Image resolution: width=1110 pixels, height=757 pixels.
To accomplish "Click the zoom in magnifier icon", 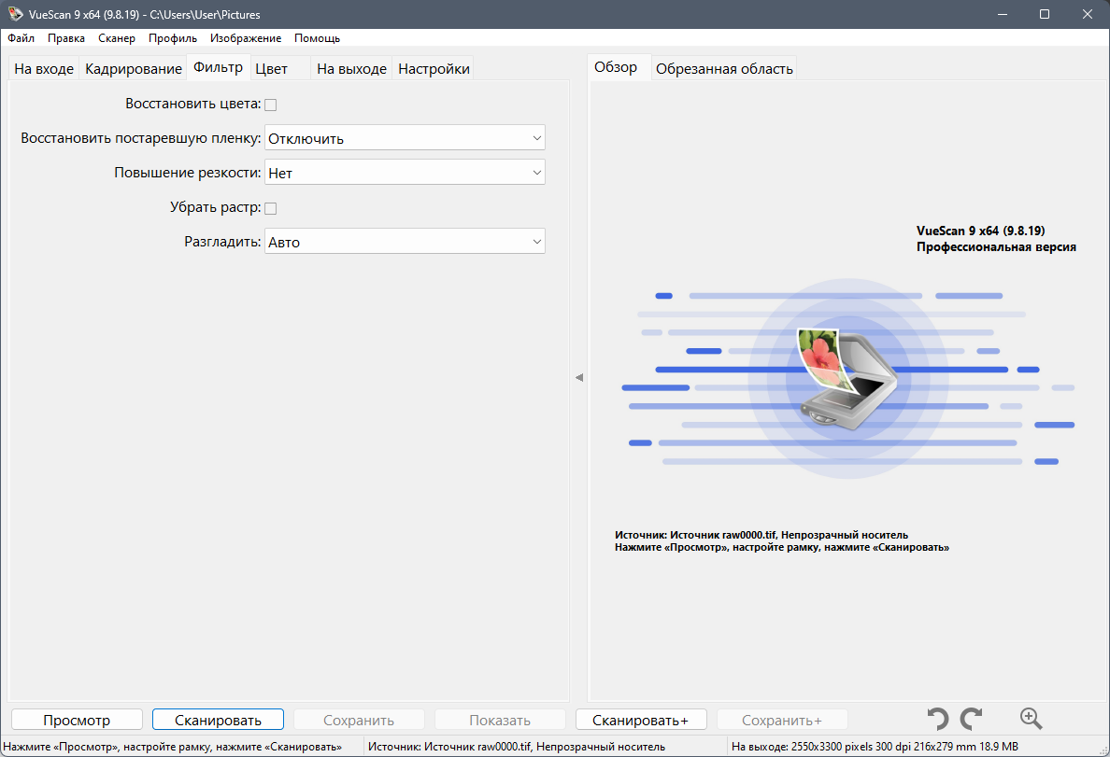I will [x=1031, y=719].
